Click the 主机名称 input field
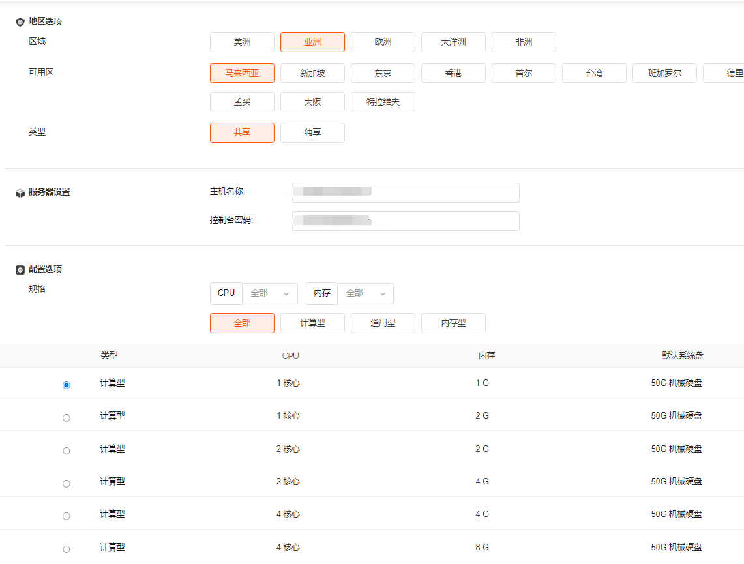This screenshot has height=564, width=744. pyautogui.click(x=406, y=192)
